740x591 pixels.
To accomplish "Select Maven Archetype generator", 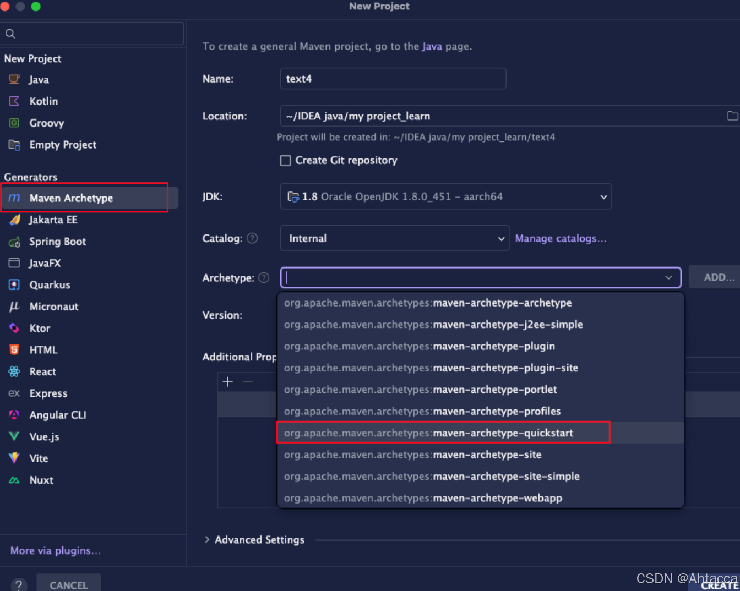I will pos(89,198).
